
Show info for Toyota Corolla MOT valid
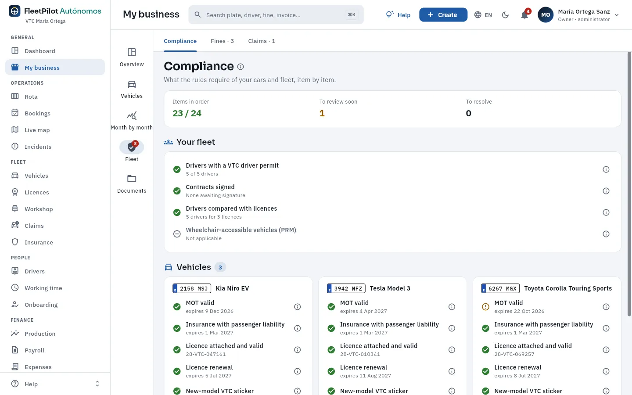point(606,307)
